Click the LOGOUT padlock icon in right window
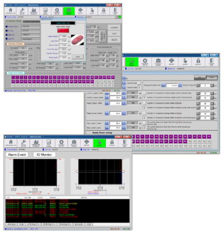Image resolution: width=224 pixels, height=233 pixels. (x=198, y=62)
